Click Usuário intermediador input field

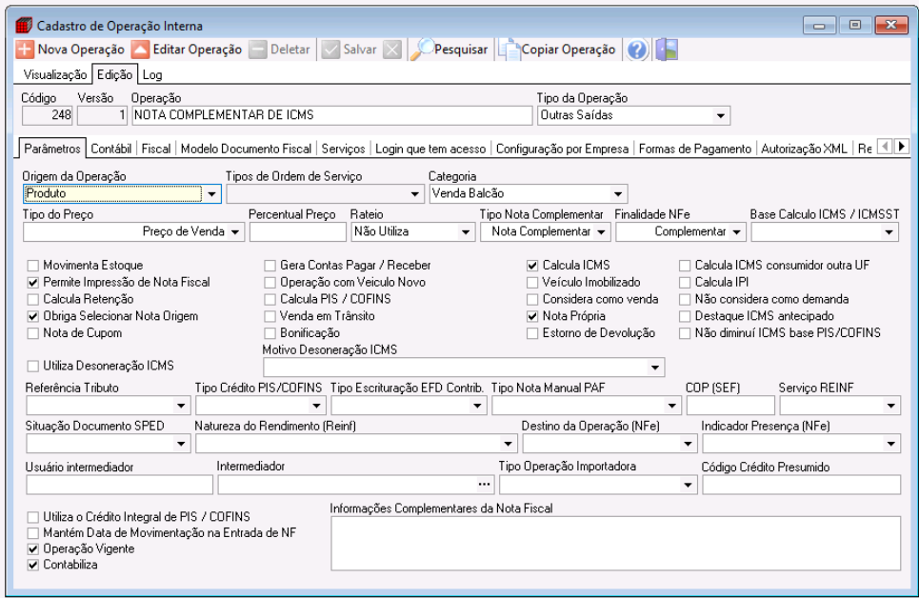[x=120, y=485]
